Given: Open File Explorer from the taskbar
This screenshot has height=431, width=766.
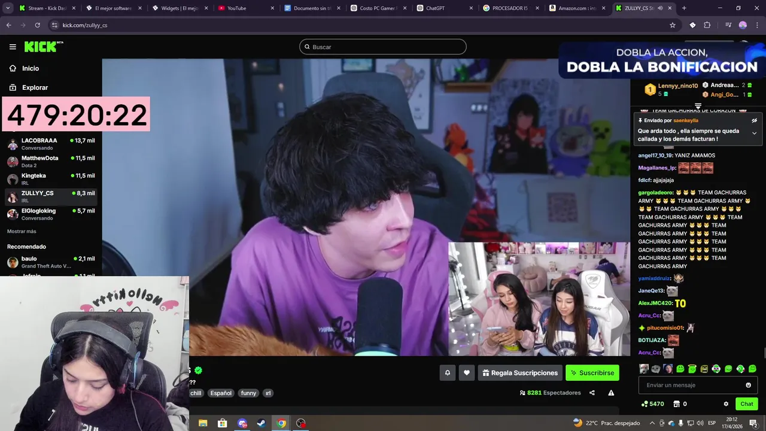Looking at the screenshot, I should (x=203, y=423).
